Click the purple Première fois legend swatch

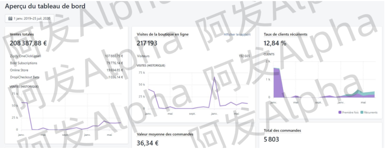coord(340,112)
